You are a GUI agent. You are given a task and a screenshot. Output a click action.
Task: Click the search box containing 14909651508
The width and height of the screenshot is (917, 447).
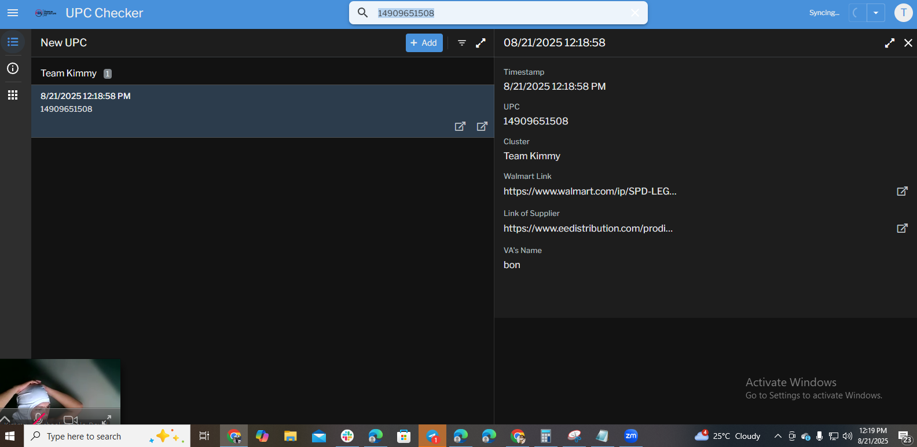[498, 13]
